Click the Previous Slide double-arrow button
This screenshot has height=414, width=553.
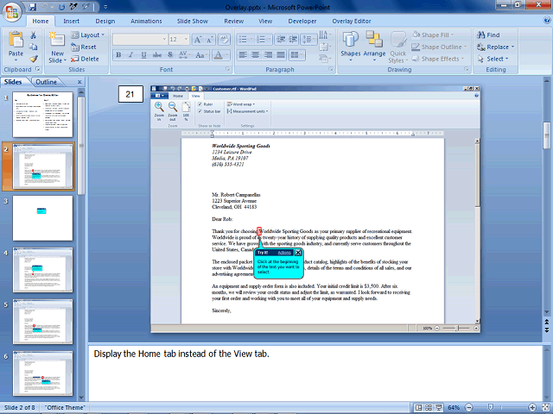coord(547,322)
